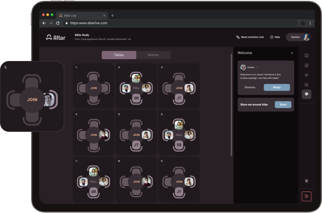Click the Help question mark icon
The width and height of the screenshot is (322, 213).
(x=272, y=37)
